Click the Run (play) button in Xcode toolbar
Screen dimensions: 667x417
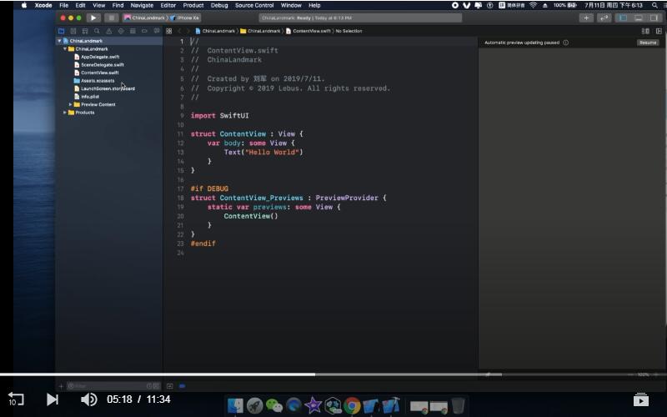click(93, 18)
